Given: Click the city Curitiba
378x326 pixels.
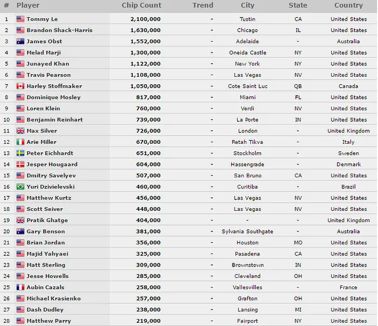Looking at the screenshot, I should pos(247,187).
